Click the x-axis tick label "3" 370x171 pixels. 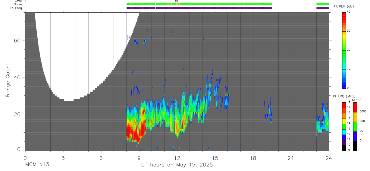(63, 158)
